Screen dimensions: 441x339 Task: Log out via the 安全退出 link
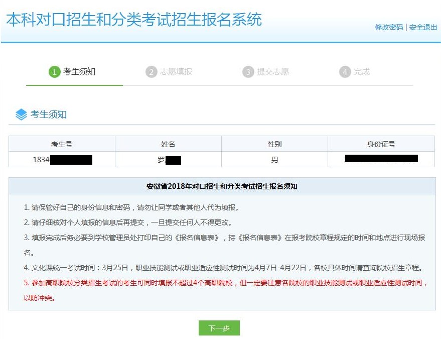point(423,27)
